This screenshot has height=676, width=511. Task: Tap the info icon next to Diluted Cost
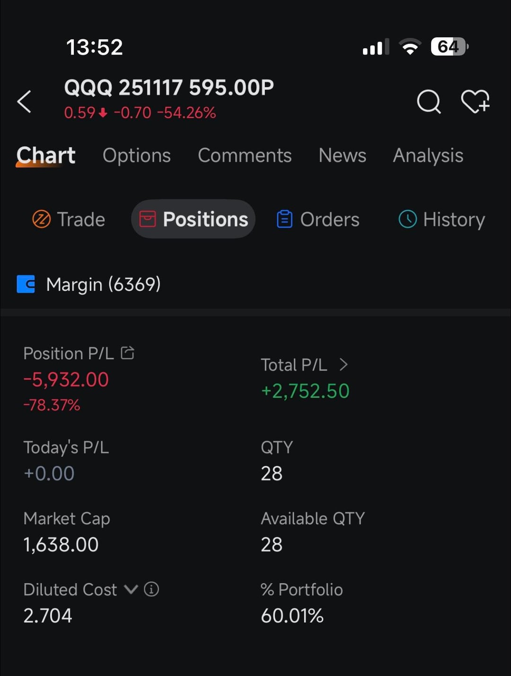(151, 589)
